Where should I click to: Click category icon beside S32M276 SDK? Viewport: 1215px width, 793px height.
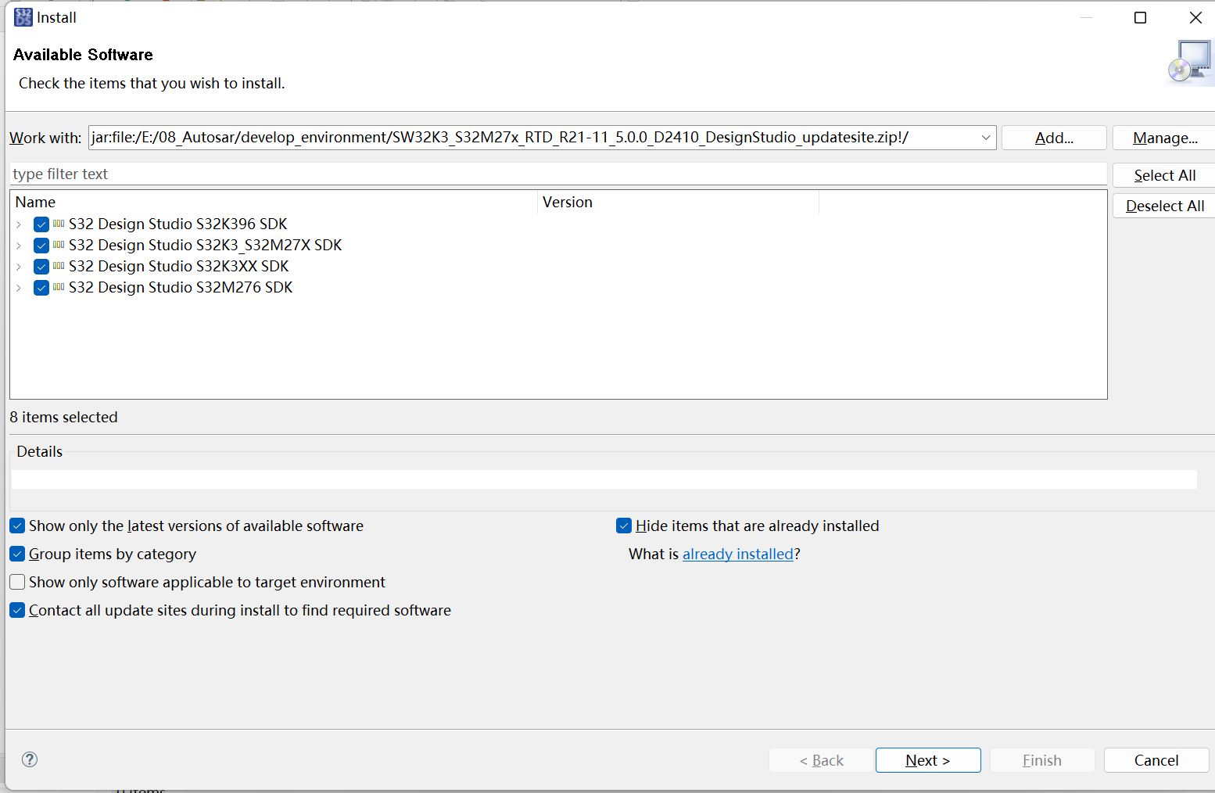click(x=59, y=287)
